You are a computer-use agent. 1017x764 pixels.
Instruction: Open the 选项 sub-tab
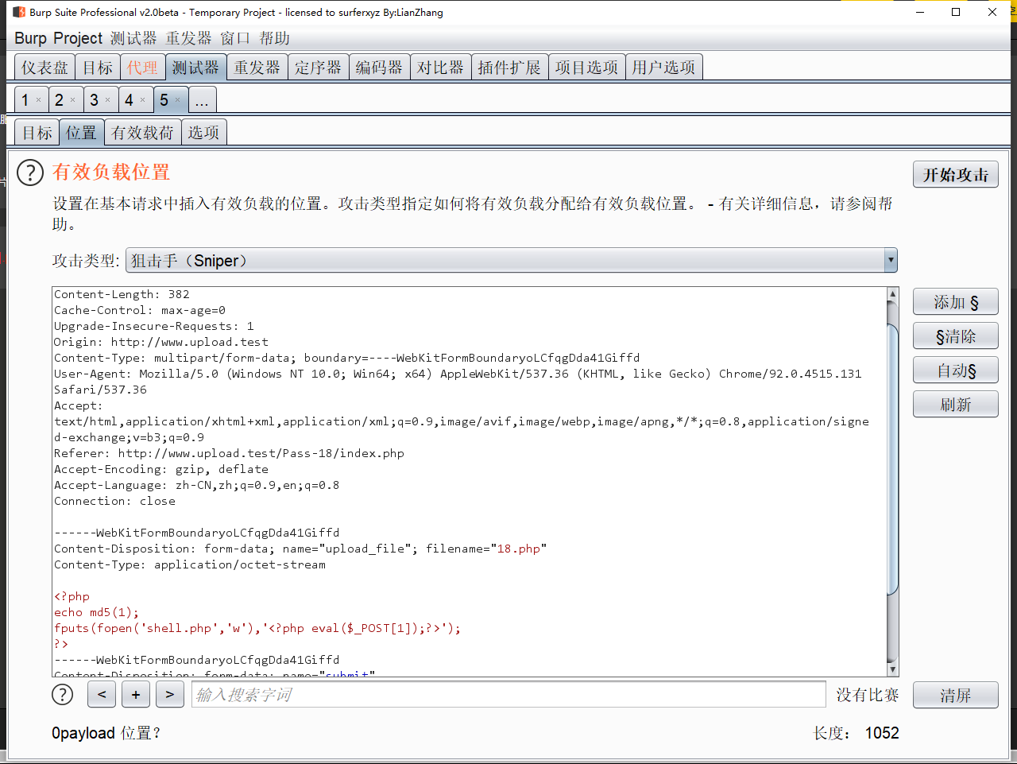pos(204,133)
